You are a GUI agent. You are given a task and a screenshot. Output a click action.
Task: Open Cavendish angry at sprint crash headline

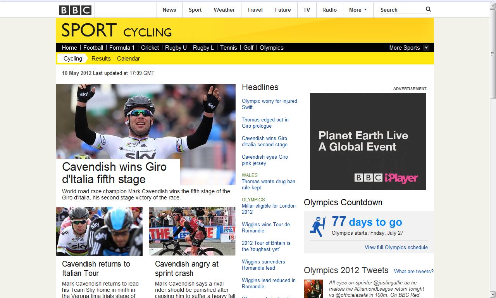(x=187, y=268)
